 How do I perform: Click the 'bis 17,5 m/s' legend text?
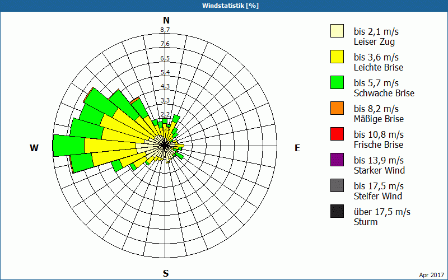(x=379, y=186)
